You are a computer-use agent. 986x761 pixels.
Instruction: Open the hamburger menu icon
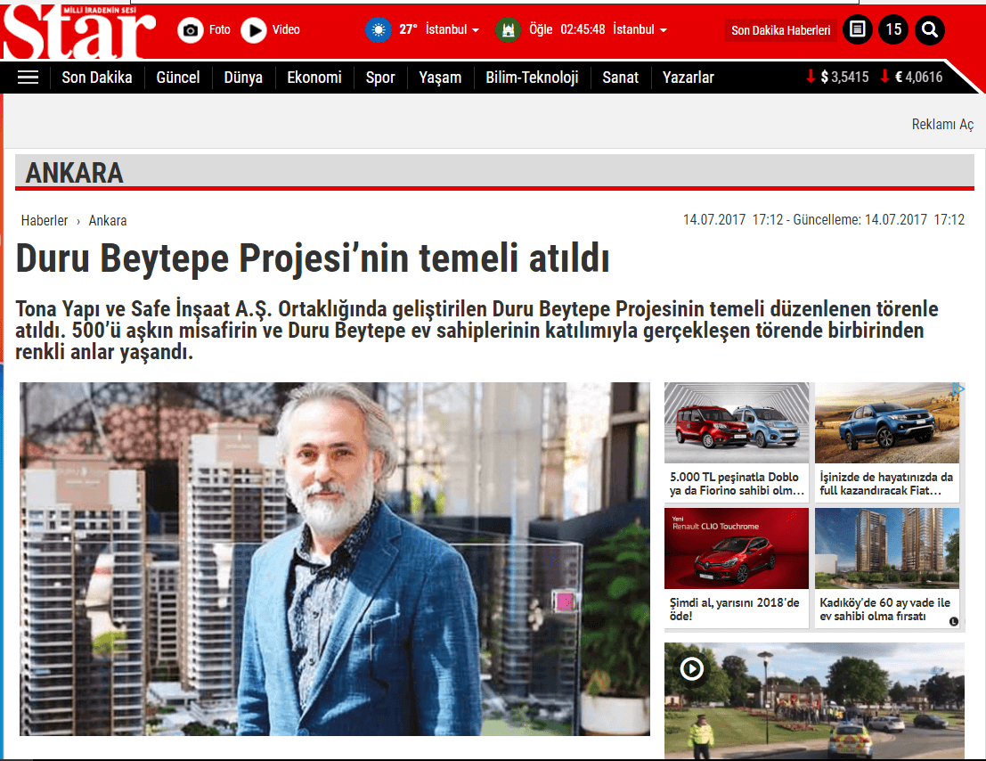29,78
